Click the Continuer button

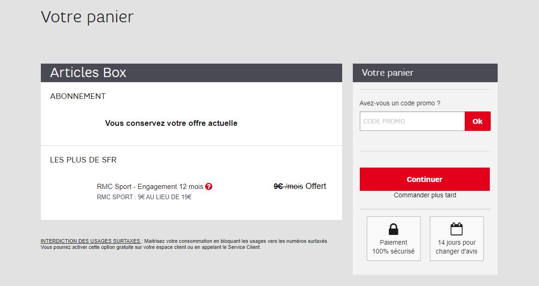point(424,179)
